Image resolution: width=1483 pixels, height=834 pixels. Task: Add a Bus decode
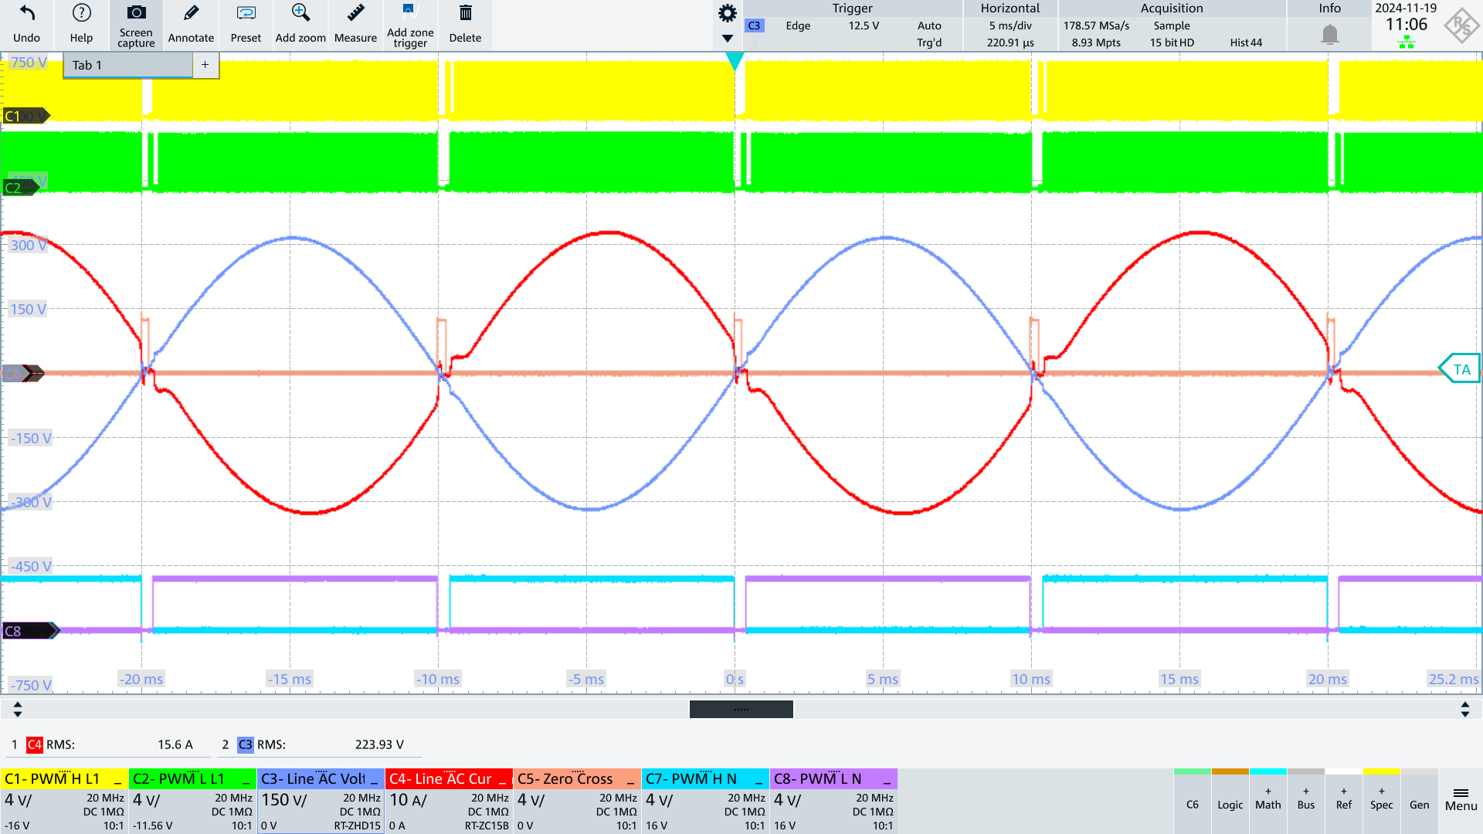(x=1306, y=802)
